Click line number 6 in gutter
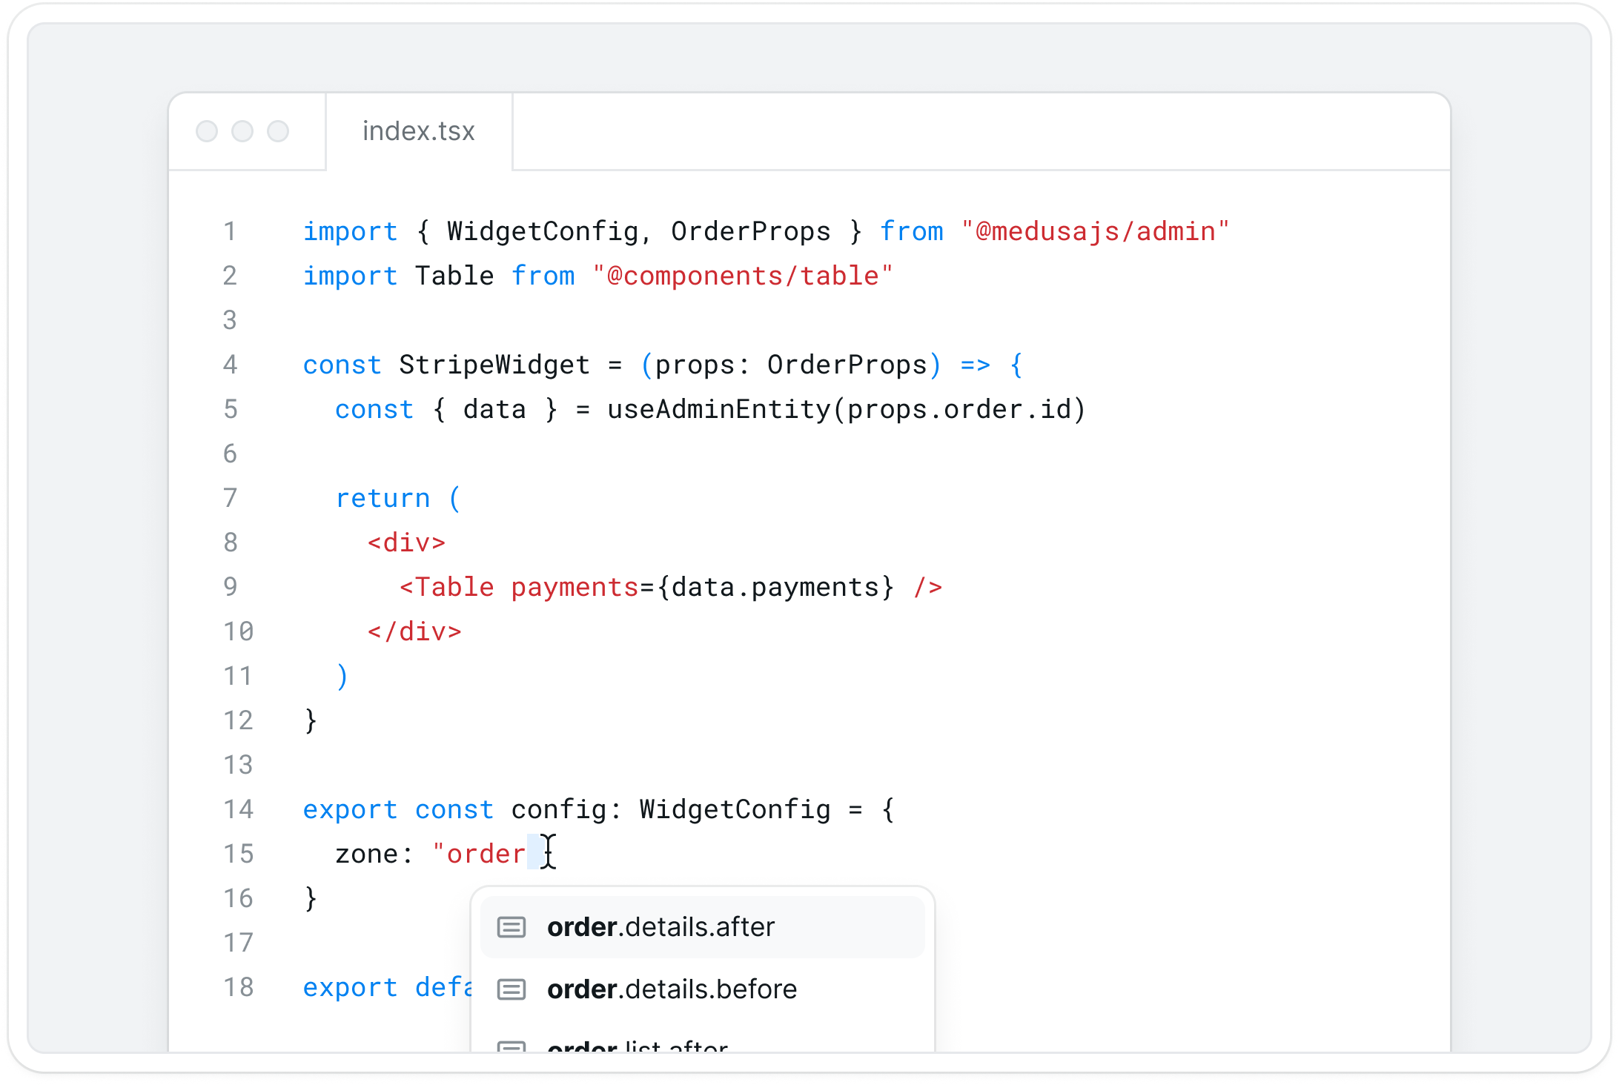This screenshot has width=1619, height=1085. point(231,454)
